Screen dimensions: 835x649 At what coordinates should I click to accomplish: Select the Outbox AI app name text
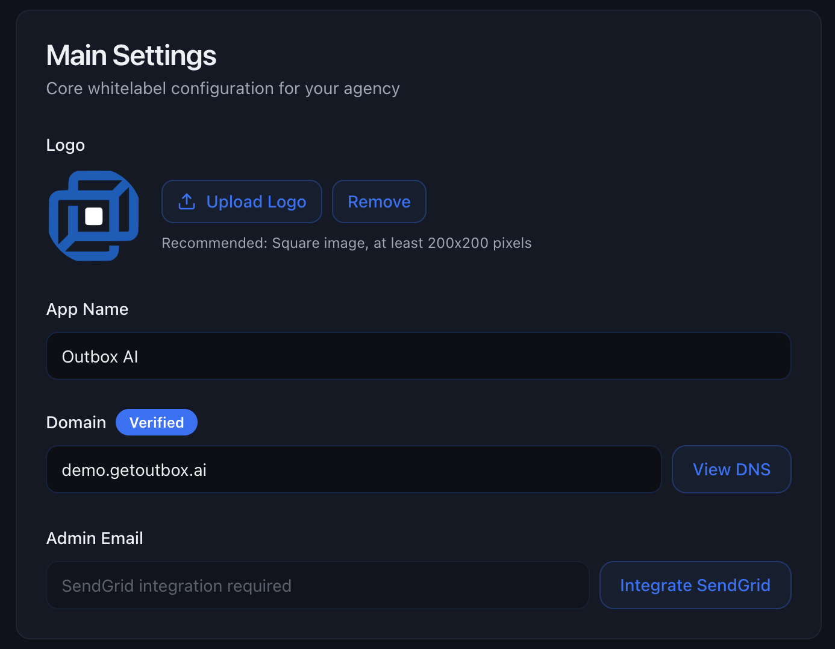tap(100, 356)
